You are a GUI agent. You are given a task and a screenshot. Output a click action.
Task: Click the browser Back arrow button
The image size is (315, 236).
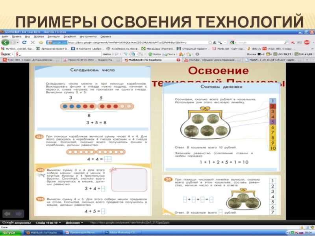coord(5,42)
